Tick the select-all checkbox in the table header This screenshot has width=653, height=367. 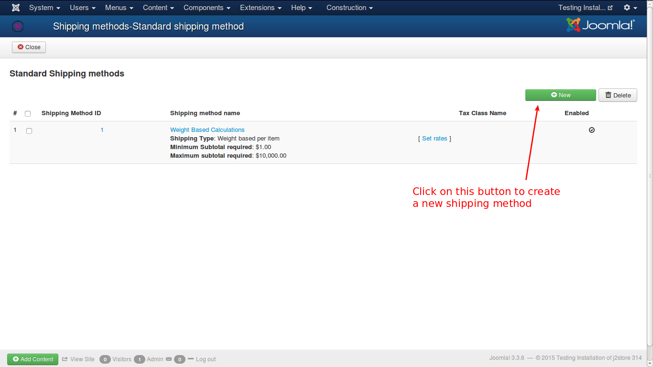point(28,114)
